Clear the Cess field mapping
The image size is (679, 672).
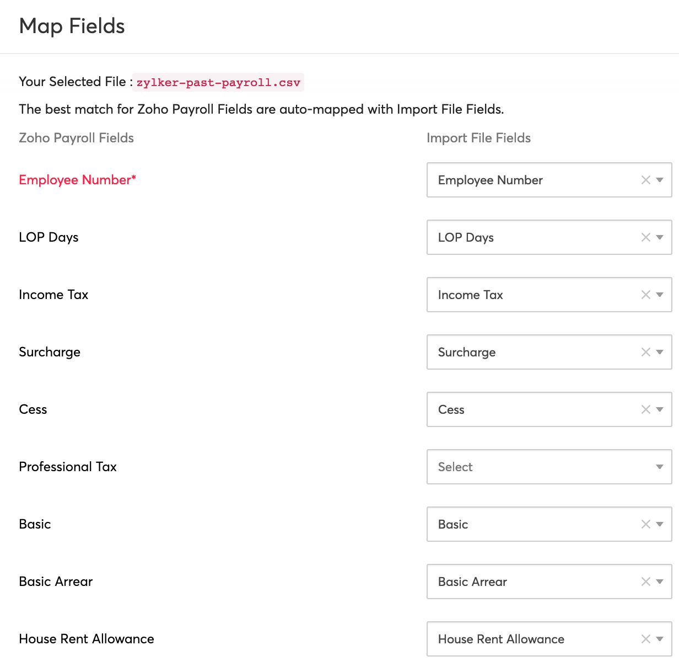coord(645,409)
